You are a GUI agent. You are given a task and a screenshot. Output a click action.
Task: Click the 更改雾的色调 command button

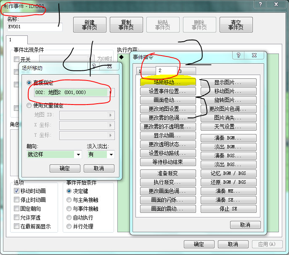[168, 118]
